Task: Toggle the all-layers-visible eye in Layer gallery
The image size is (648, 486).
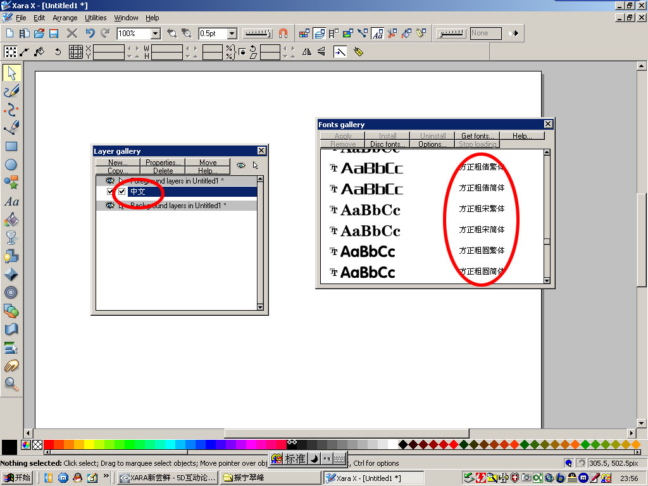Action: point(241,166)
